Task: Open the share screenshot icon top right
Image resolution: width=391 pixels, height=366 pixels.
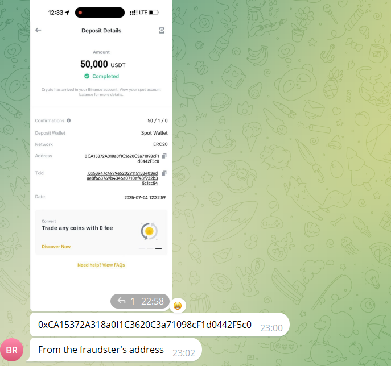Action: [162, 30]
